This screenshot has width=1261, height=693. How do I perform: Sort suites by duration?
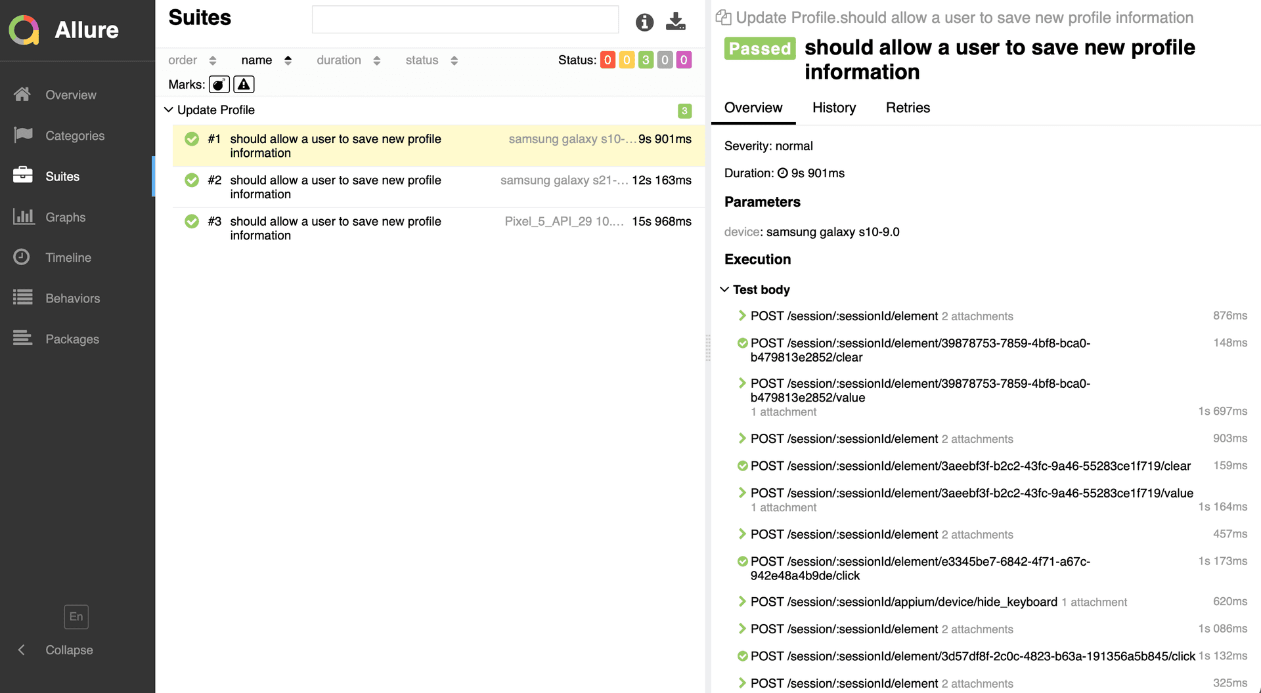coord(348,60)
